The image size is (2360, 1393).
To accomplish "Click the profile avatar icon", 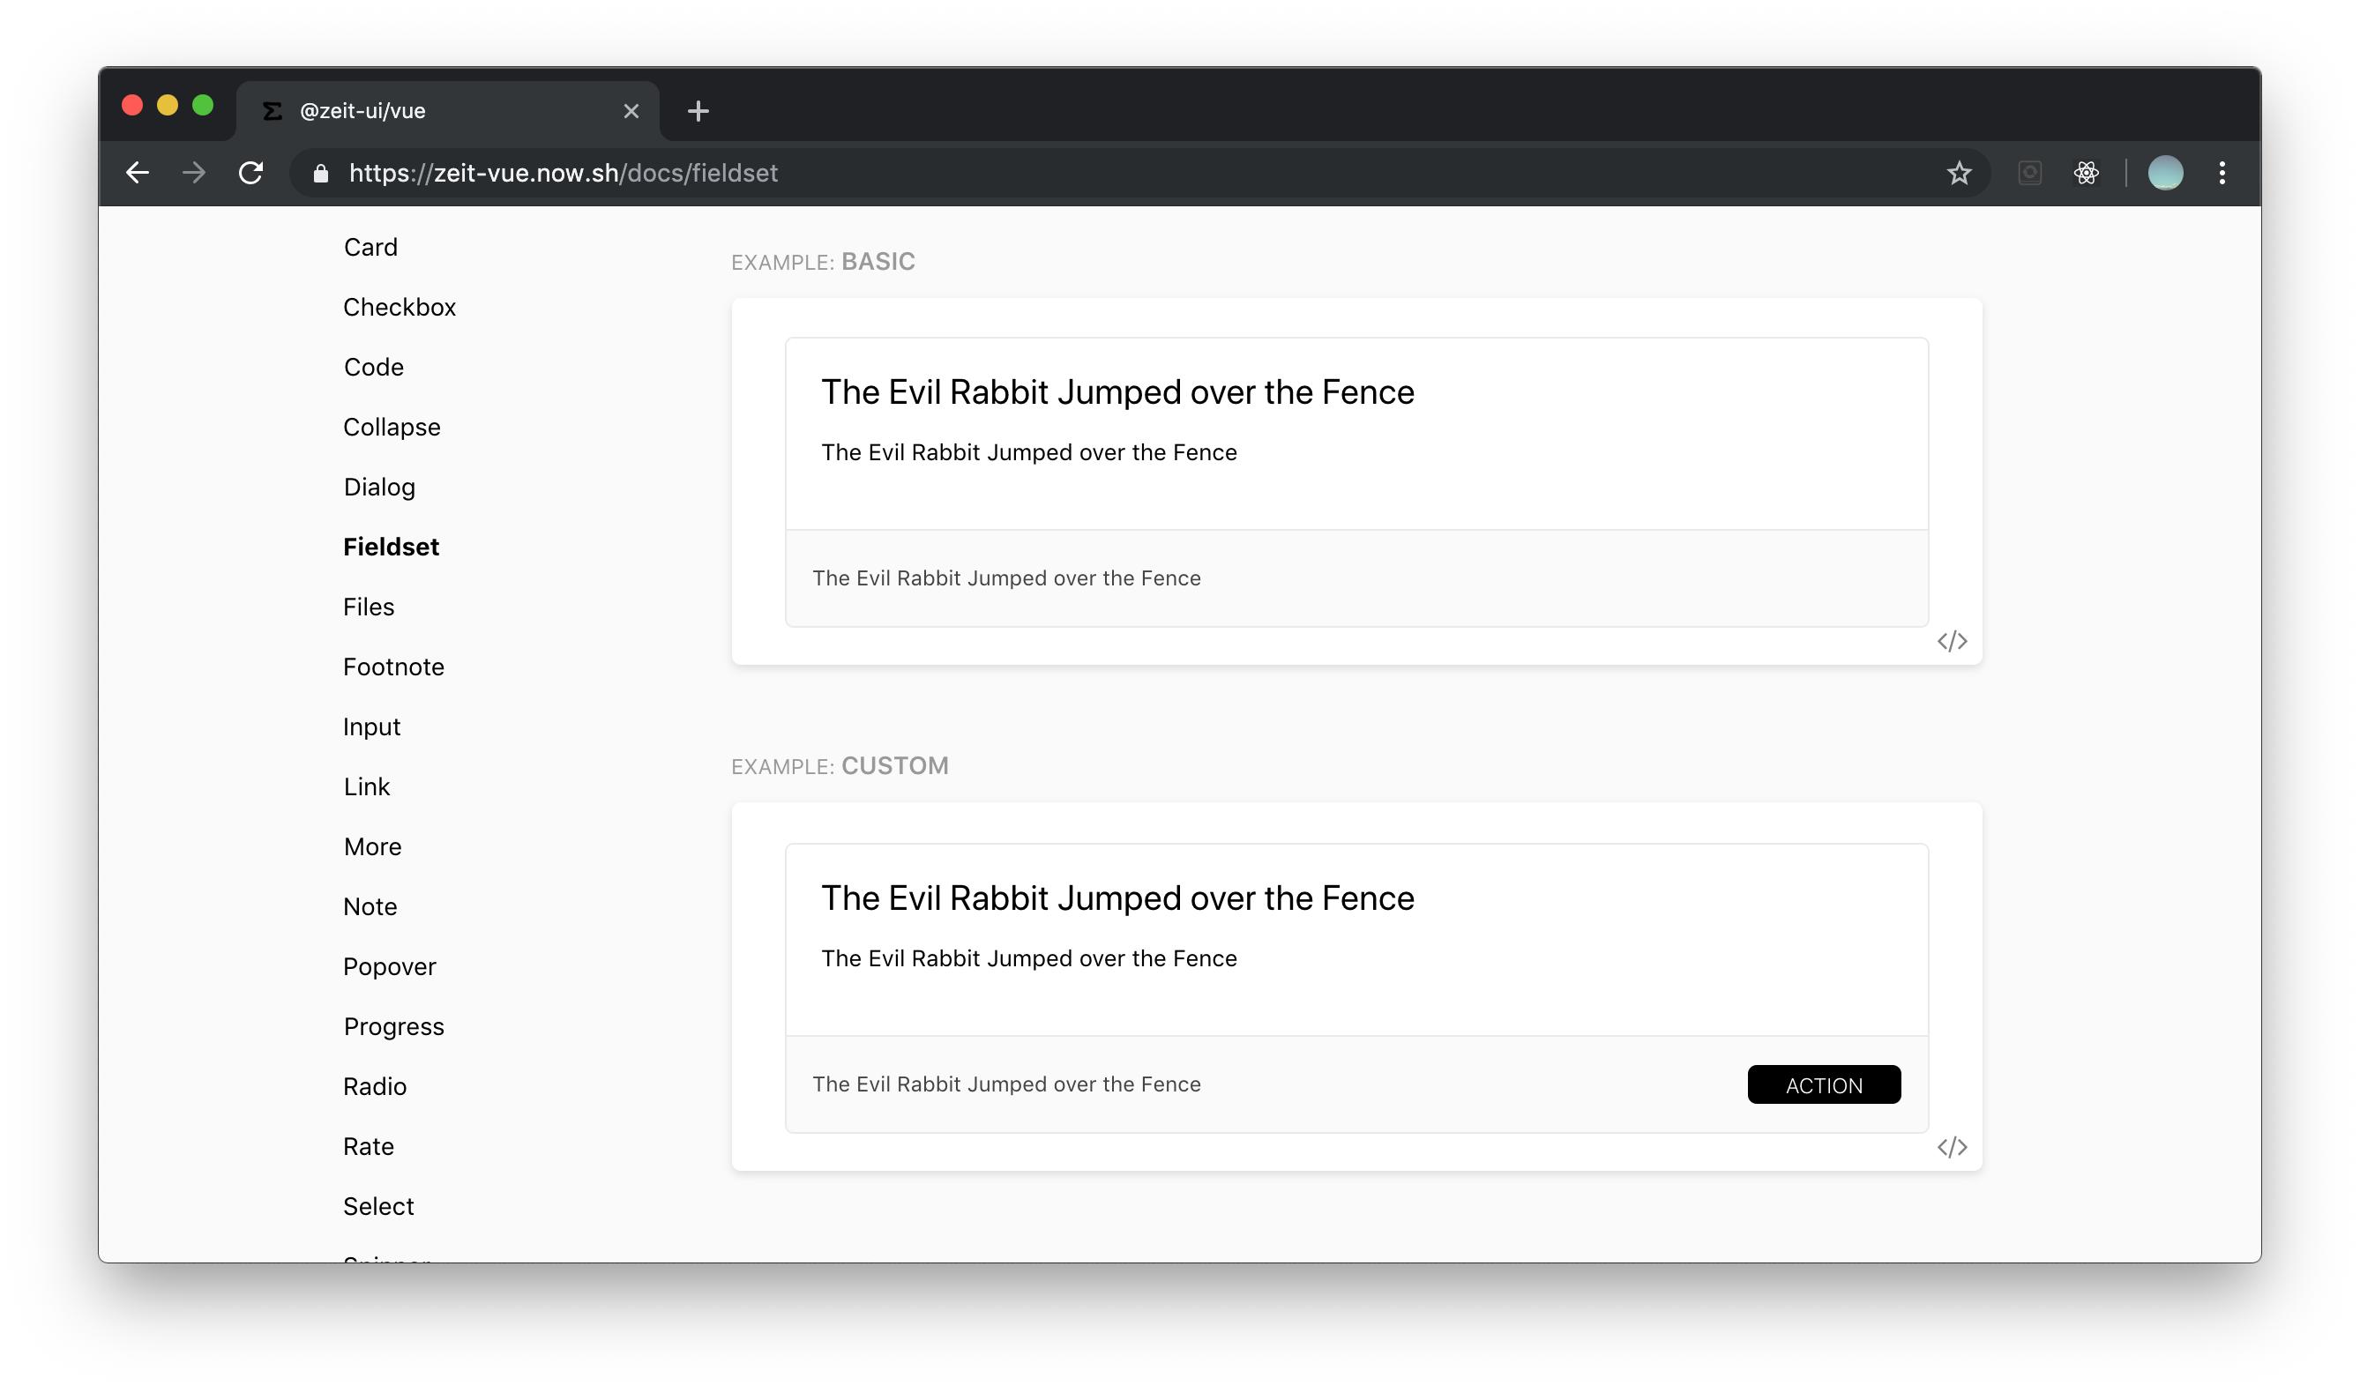I will [2165, 173].
